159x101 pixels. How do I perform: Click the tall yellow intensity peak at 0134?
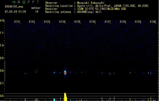pyautogui.click(x=65, y=97)
